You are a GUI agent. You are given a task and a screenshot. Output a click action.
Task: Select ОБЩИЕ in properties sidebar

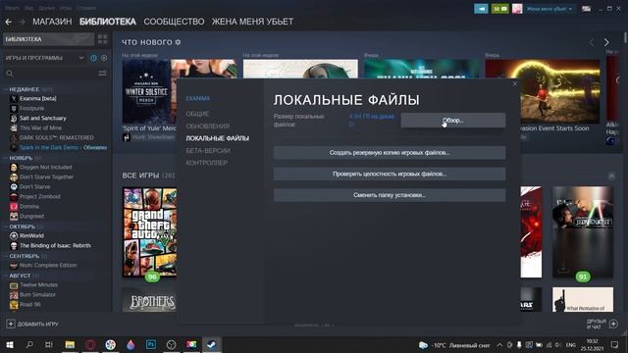197,114
